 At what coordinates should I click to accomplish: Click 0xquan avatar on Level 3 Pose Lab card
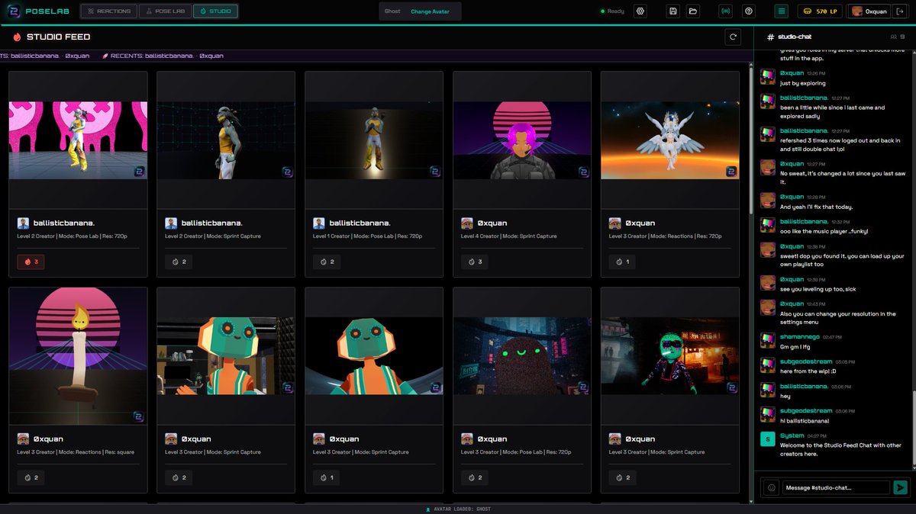[467, 439]
